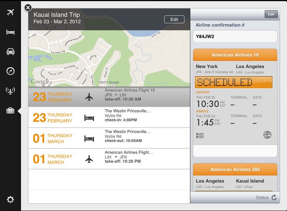Click bed icon in check-in 4:00PM row
Screen dimensions: 287x211
click(x=89, y=118)
